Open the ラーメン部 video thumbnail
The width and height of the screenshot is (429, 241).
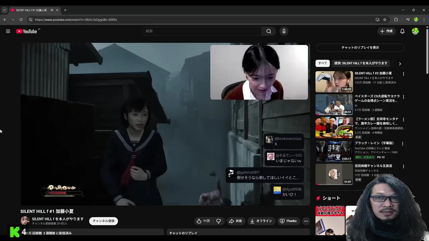(334, 128)
